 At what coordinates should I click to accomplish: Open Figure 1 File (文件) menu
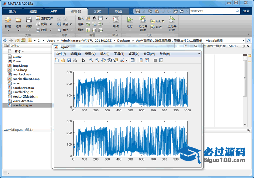[61, 54]
